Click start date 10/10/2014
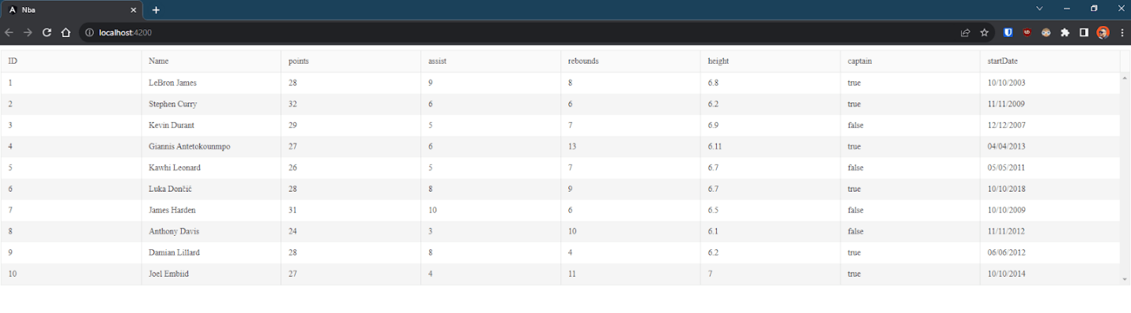Image resolution: width=1131 pixels, height=313 pixels. click(1006, 274)
